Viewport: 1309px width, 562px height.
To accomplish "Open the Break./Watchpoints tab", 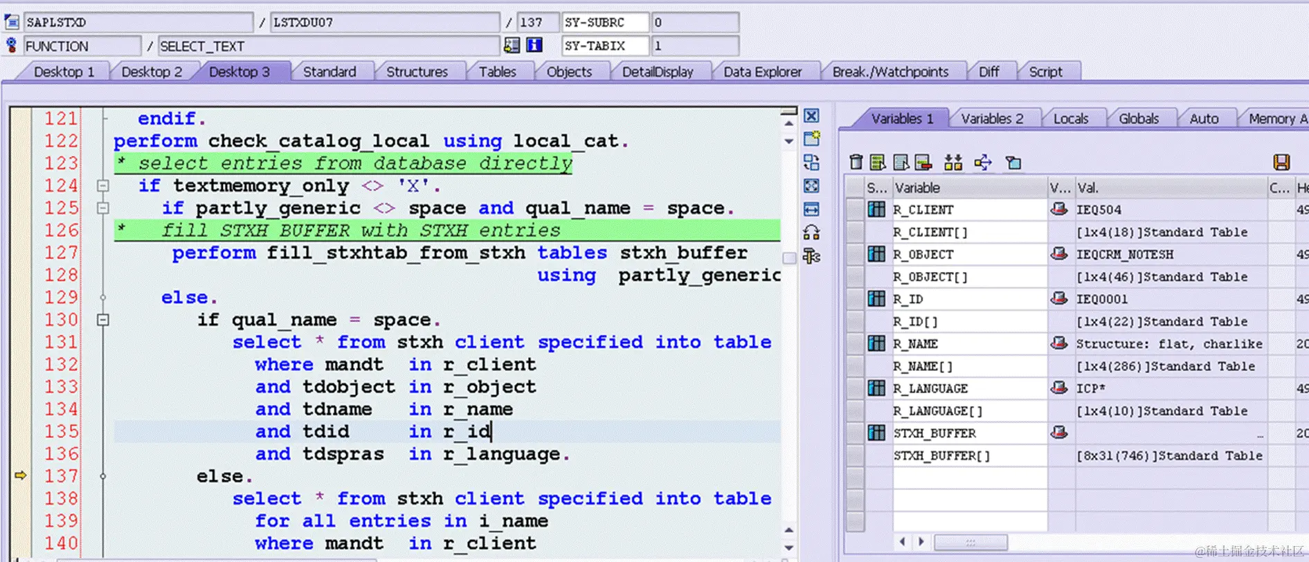I will click(890, 72).
